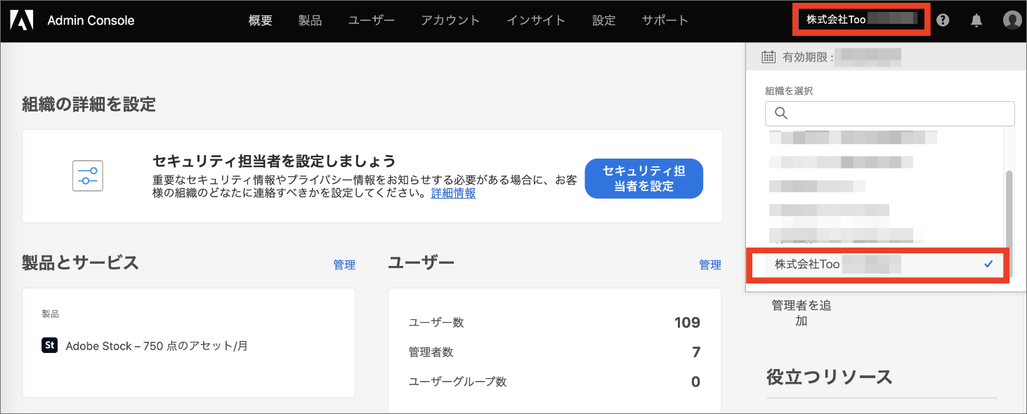The image size is (1027, 414).
Task: Click the 役立つリソース heading
Action: [830, 377]
